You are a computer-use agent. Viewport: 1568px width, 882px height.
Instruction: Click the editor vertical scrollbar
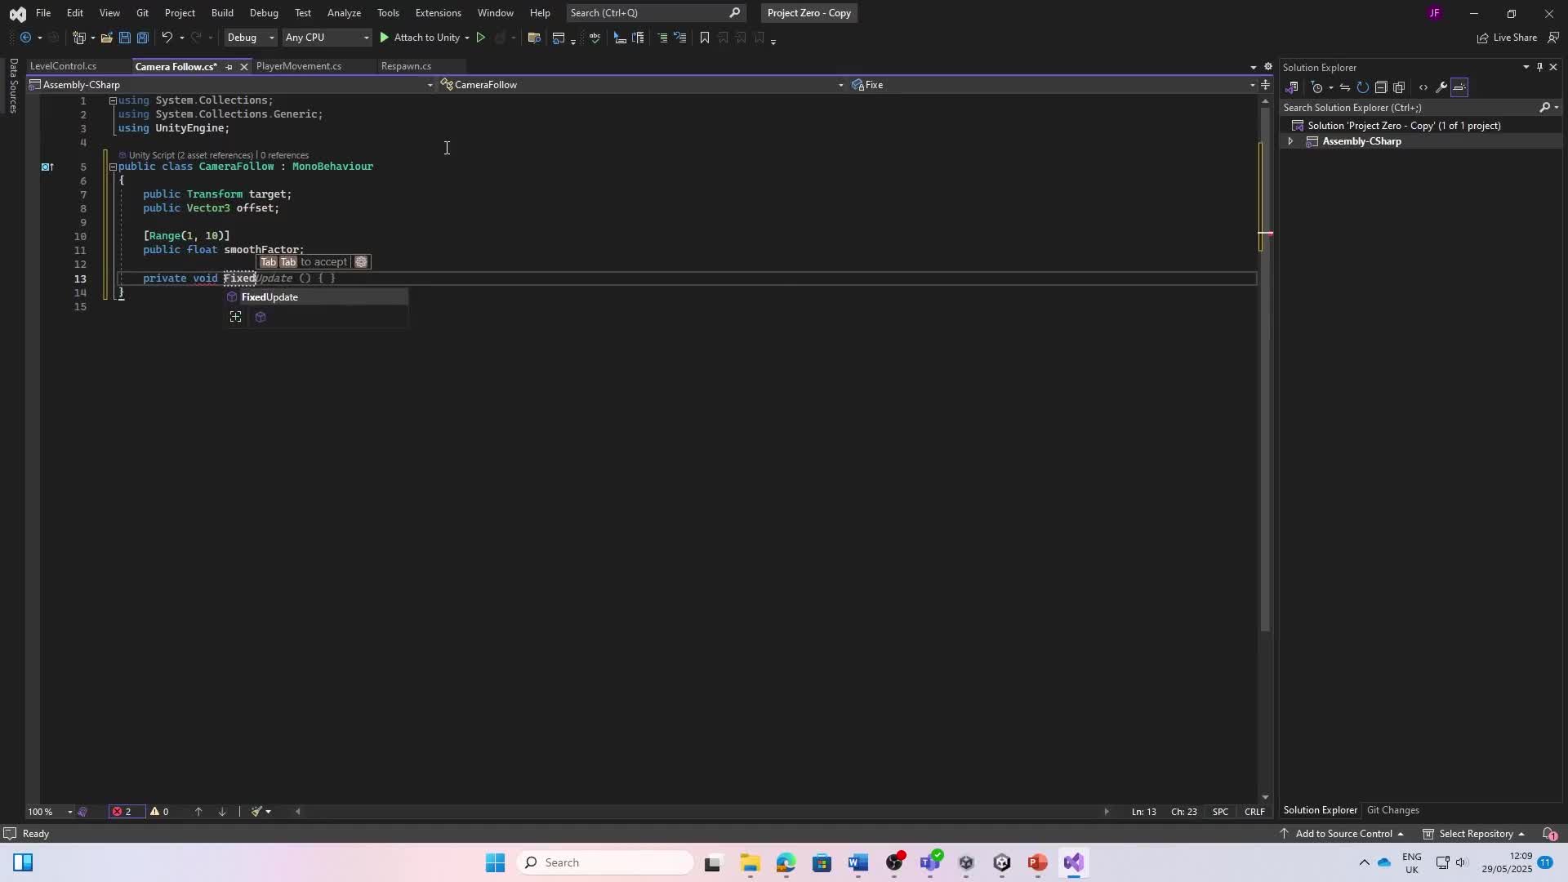click(x=1265, y=408)
